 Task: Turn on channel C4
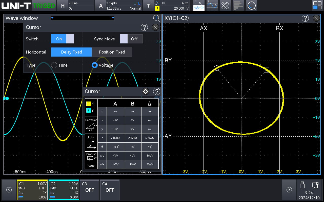point(110,190)
